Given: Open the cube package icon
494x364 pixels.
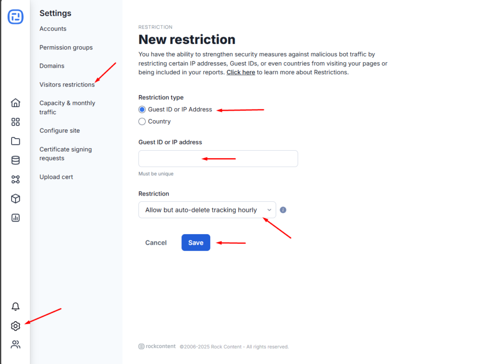Looking at the screenshot, I should coord(15,198).
